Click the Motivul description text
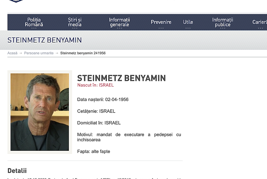This screenshot has height=179, width=267. coord(129,137)
